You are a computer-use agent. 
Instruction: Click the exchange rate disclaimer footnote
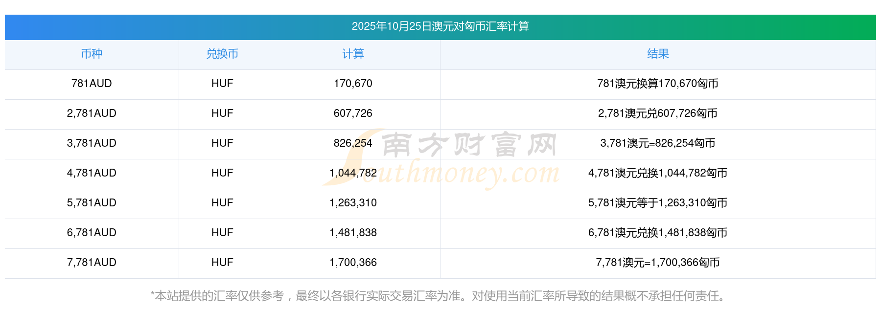(440, 296)
